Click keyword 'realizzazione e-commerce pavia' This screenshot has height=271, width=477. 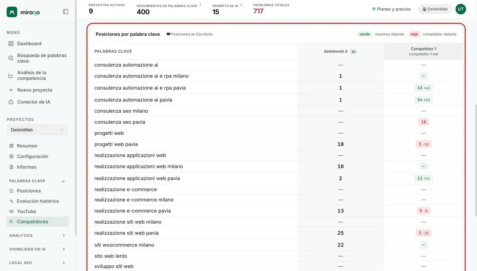[x=132, y=211]
